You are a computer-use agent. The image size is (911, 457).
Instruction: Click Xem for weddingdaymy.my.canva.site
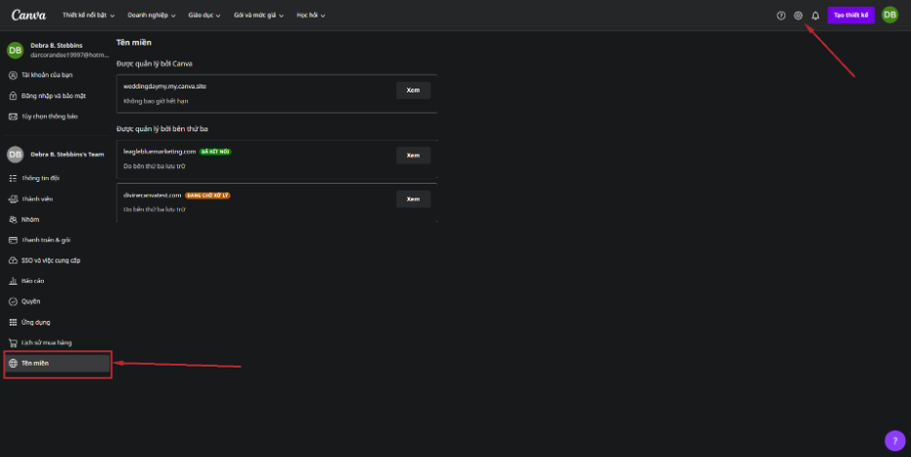click(413, 90)
